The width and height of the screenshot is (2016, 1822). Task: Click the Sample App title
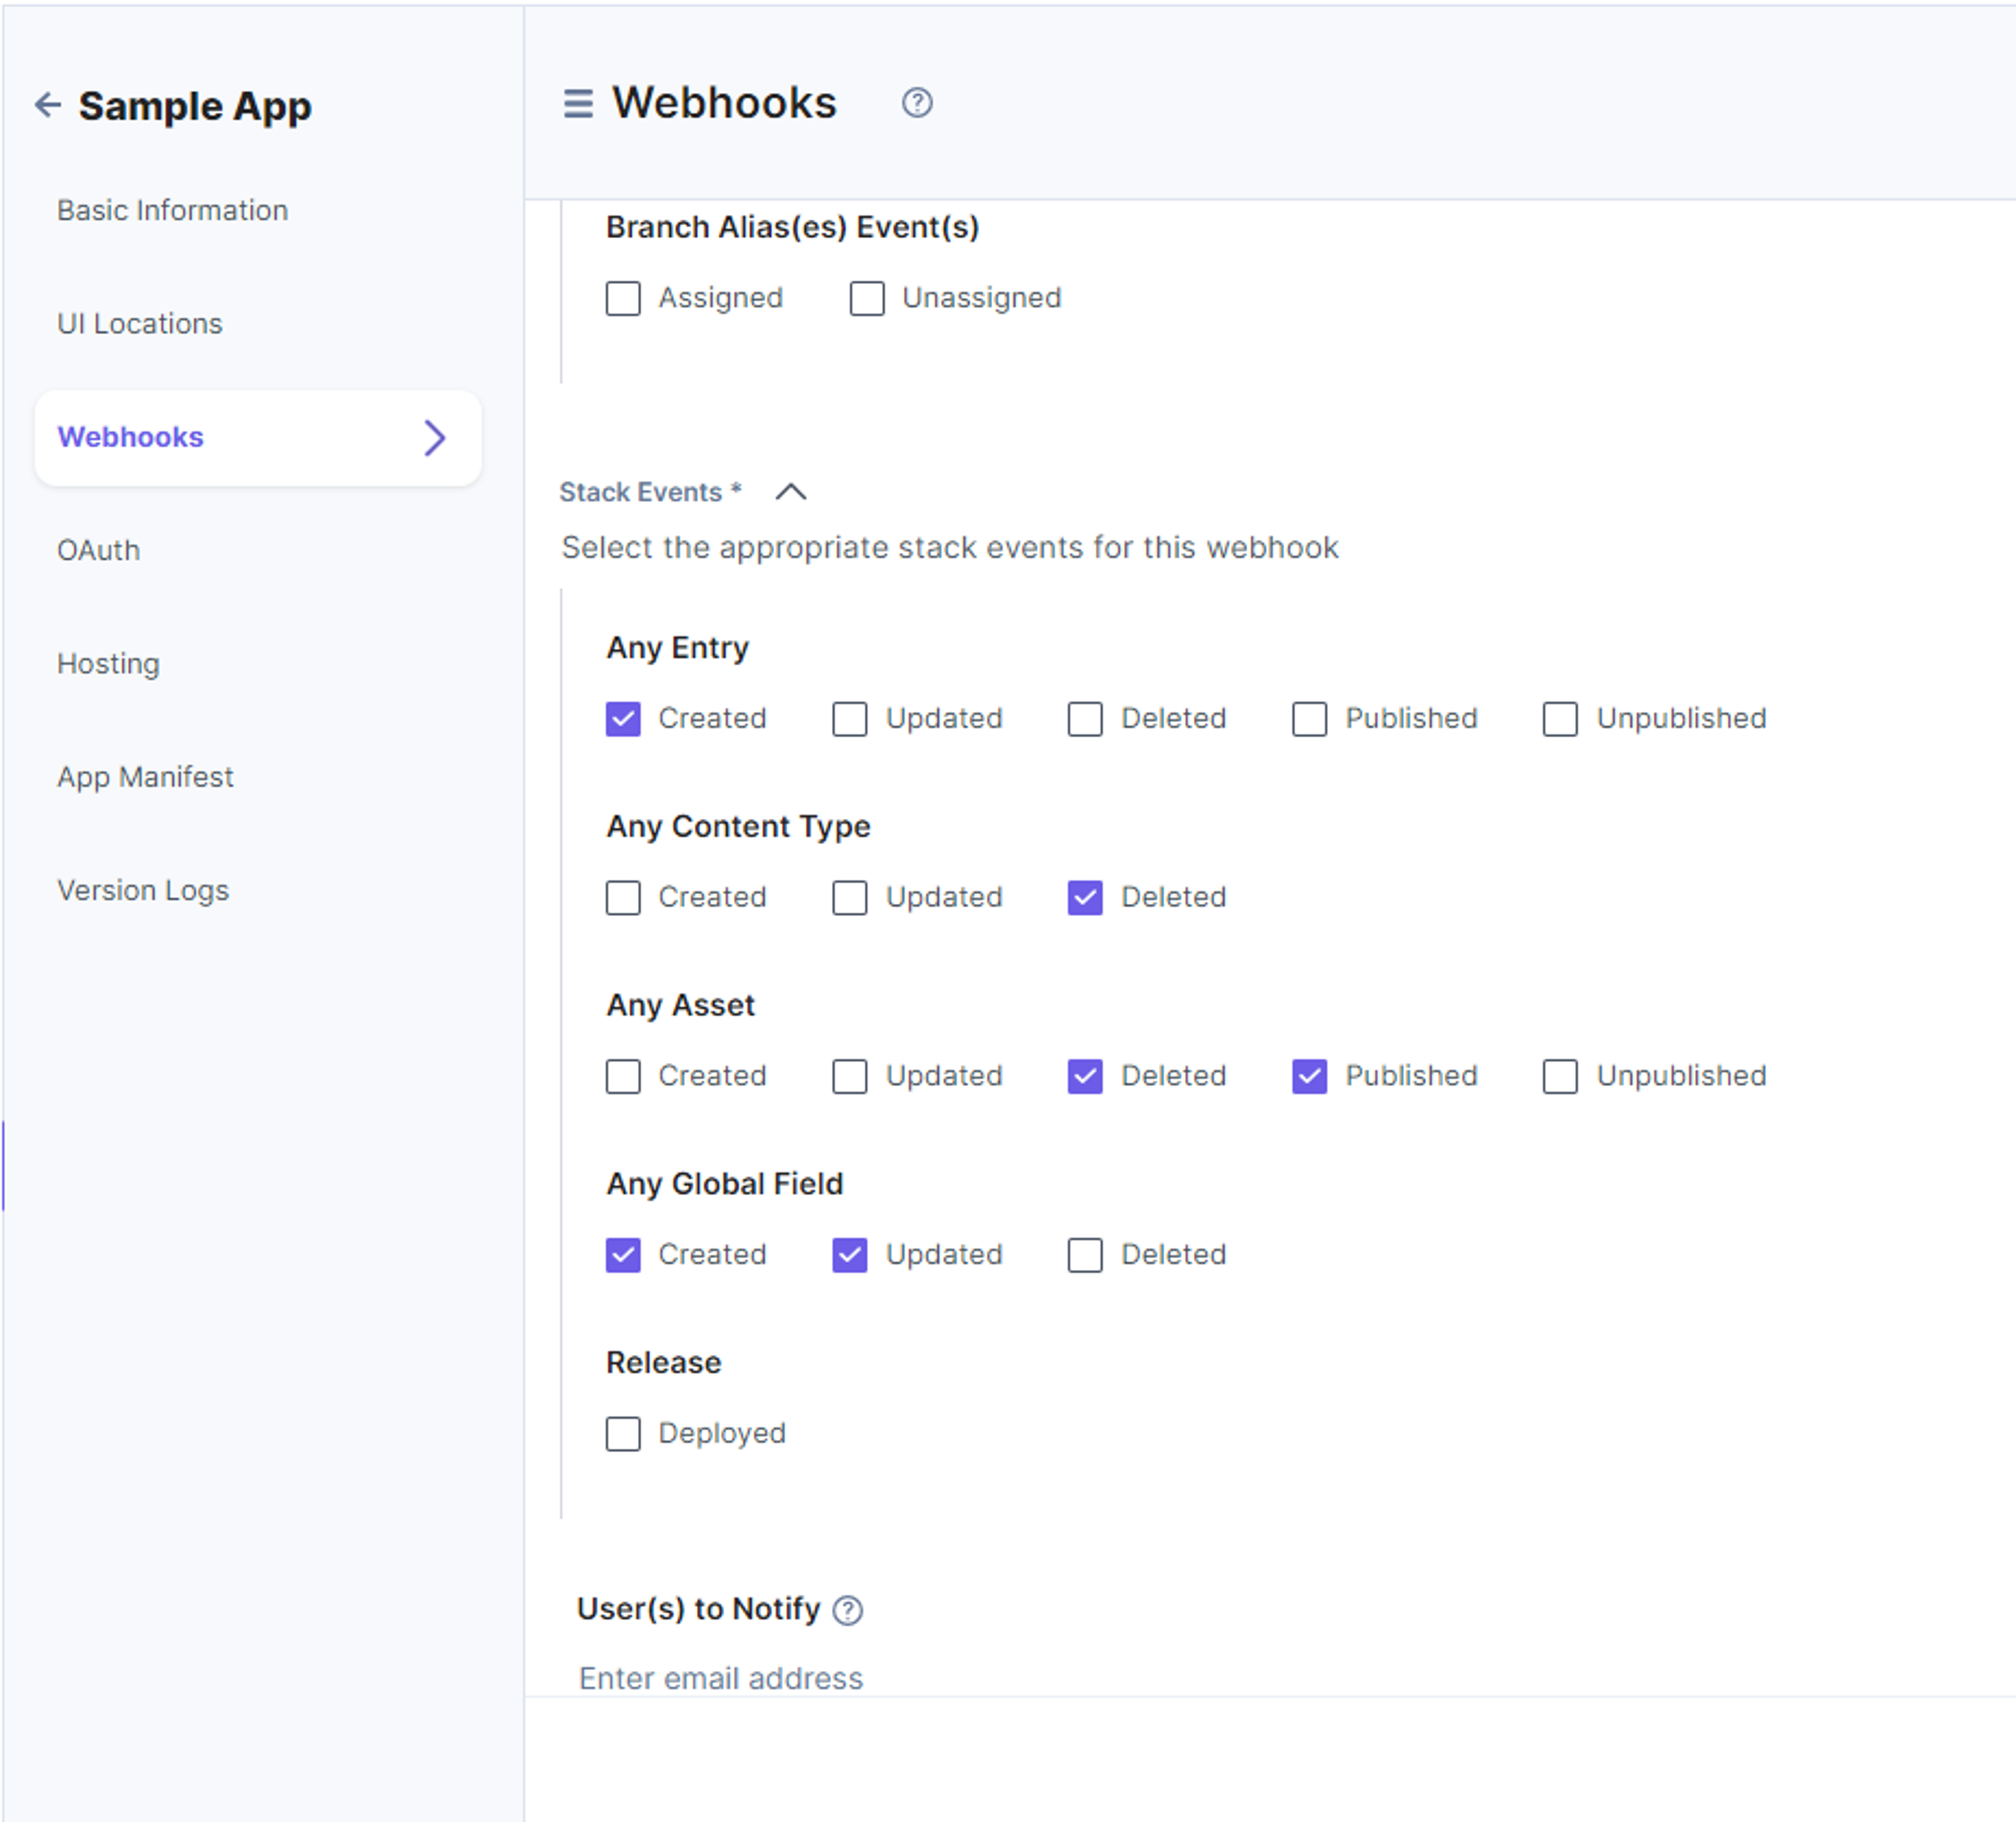(x=195, y=106)
